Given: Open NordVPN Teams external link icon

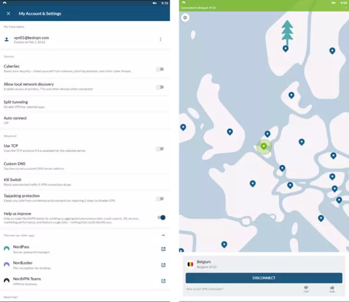Looking at the screenshot, I should (x=163, y=281).
